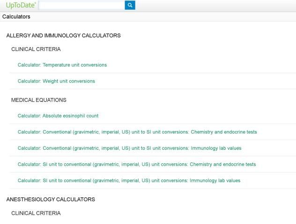The height and width of the screenshot is (224, 296).
Task: Click Clinical Criteria heading under Anesthesiology section
Action: pyautogui.click(x=36, y=213)
